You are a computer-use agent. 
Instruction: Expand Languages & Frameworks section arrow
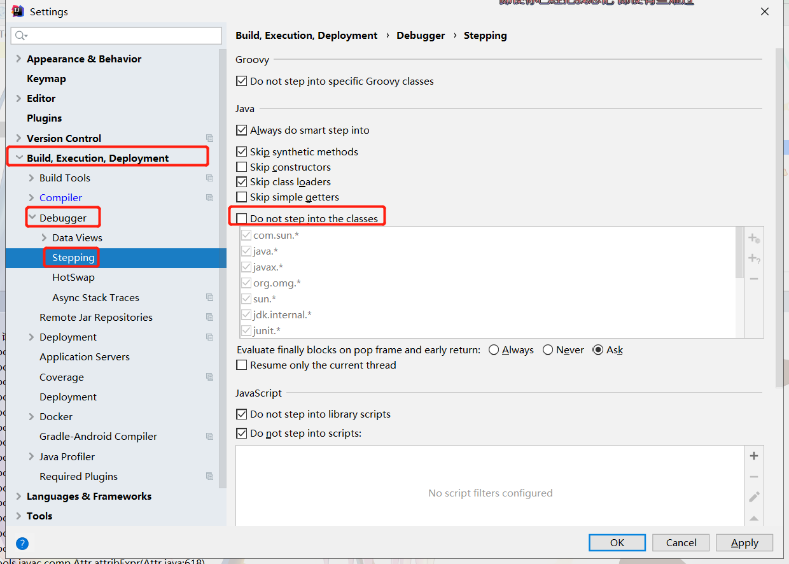[x=18, y=496]
